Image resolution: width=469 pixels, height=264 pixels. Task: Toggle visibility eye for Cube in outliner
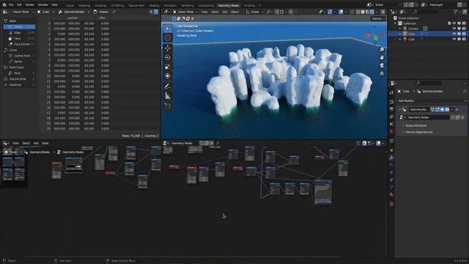coord(454,34)
